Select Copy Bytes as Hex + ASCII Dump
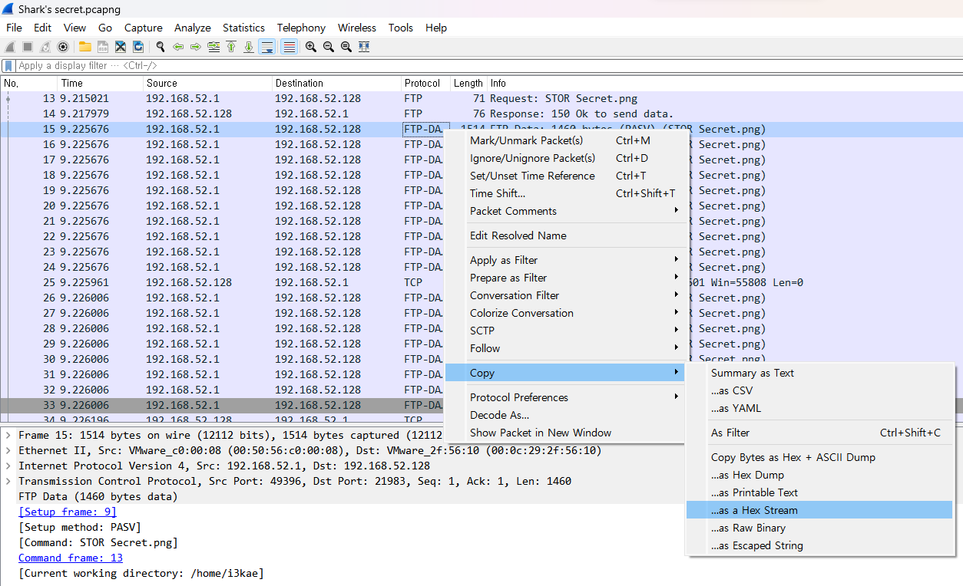Viewport: 963px width, 586px height. [x=819, y=457]
